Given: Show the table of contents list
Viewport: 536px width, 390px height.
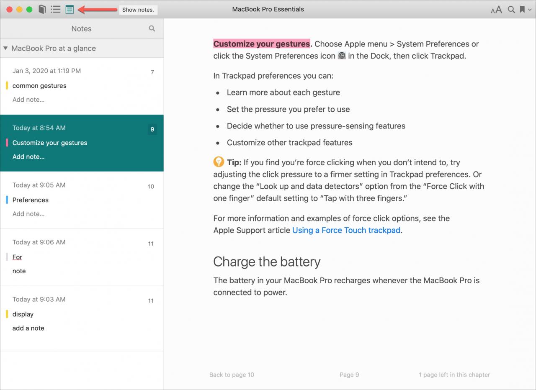Looking at the screenshot, I should coord(56,9).
